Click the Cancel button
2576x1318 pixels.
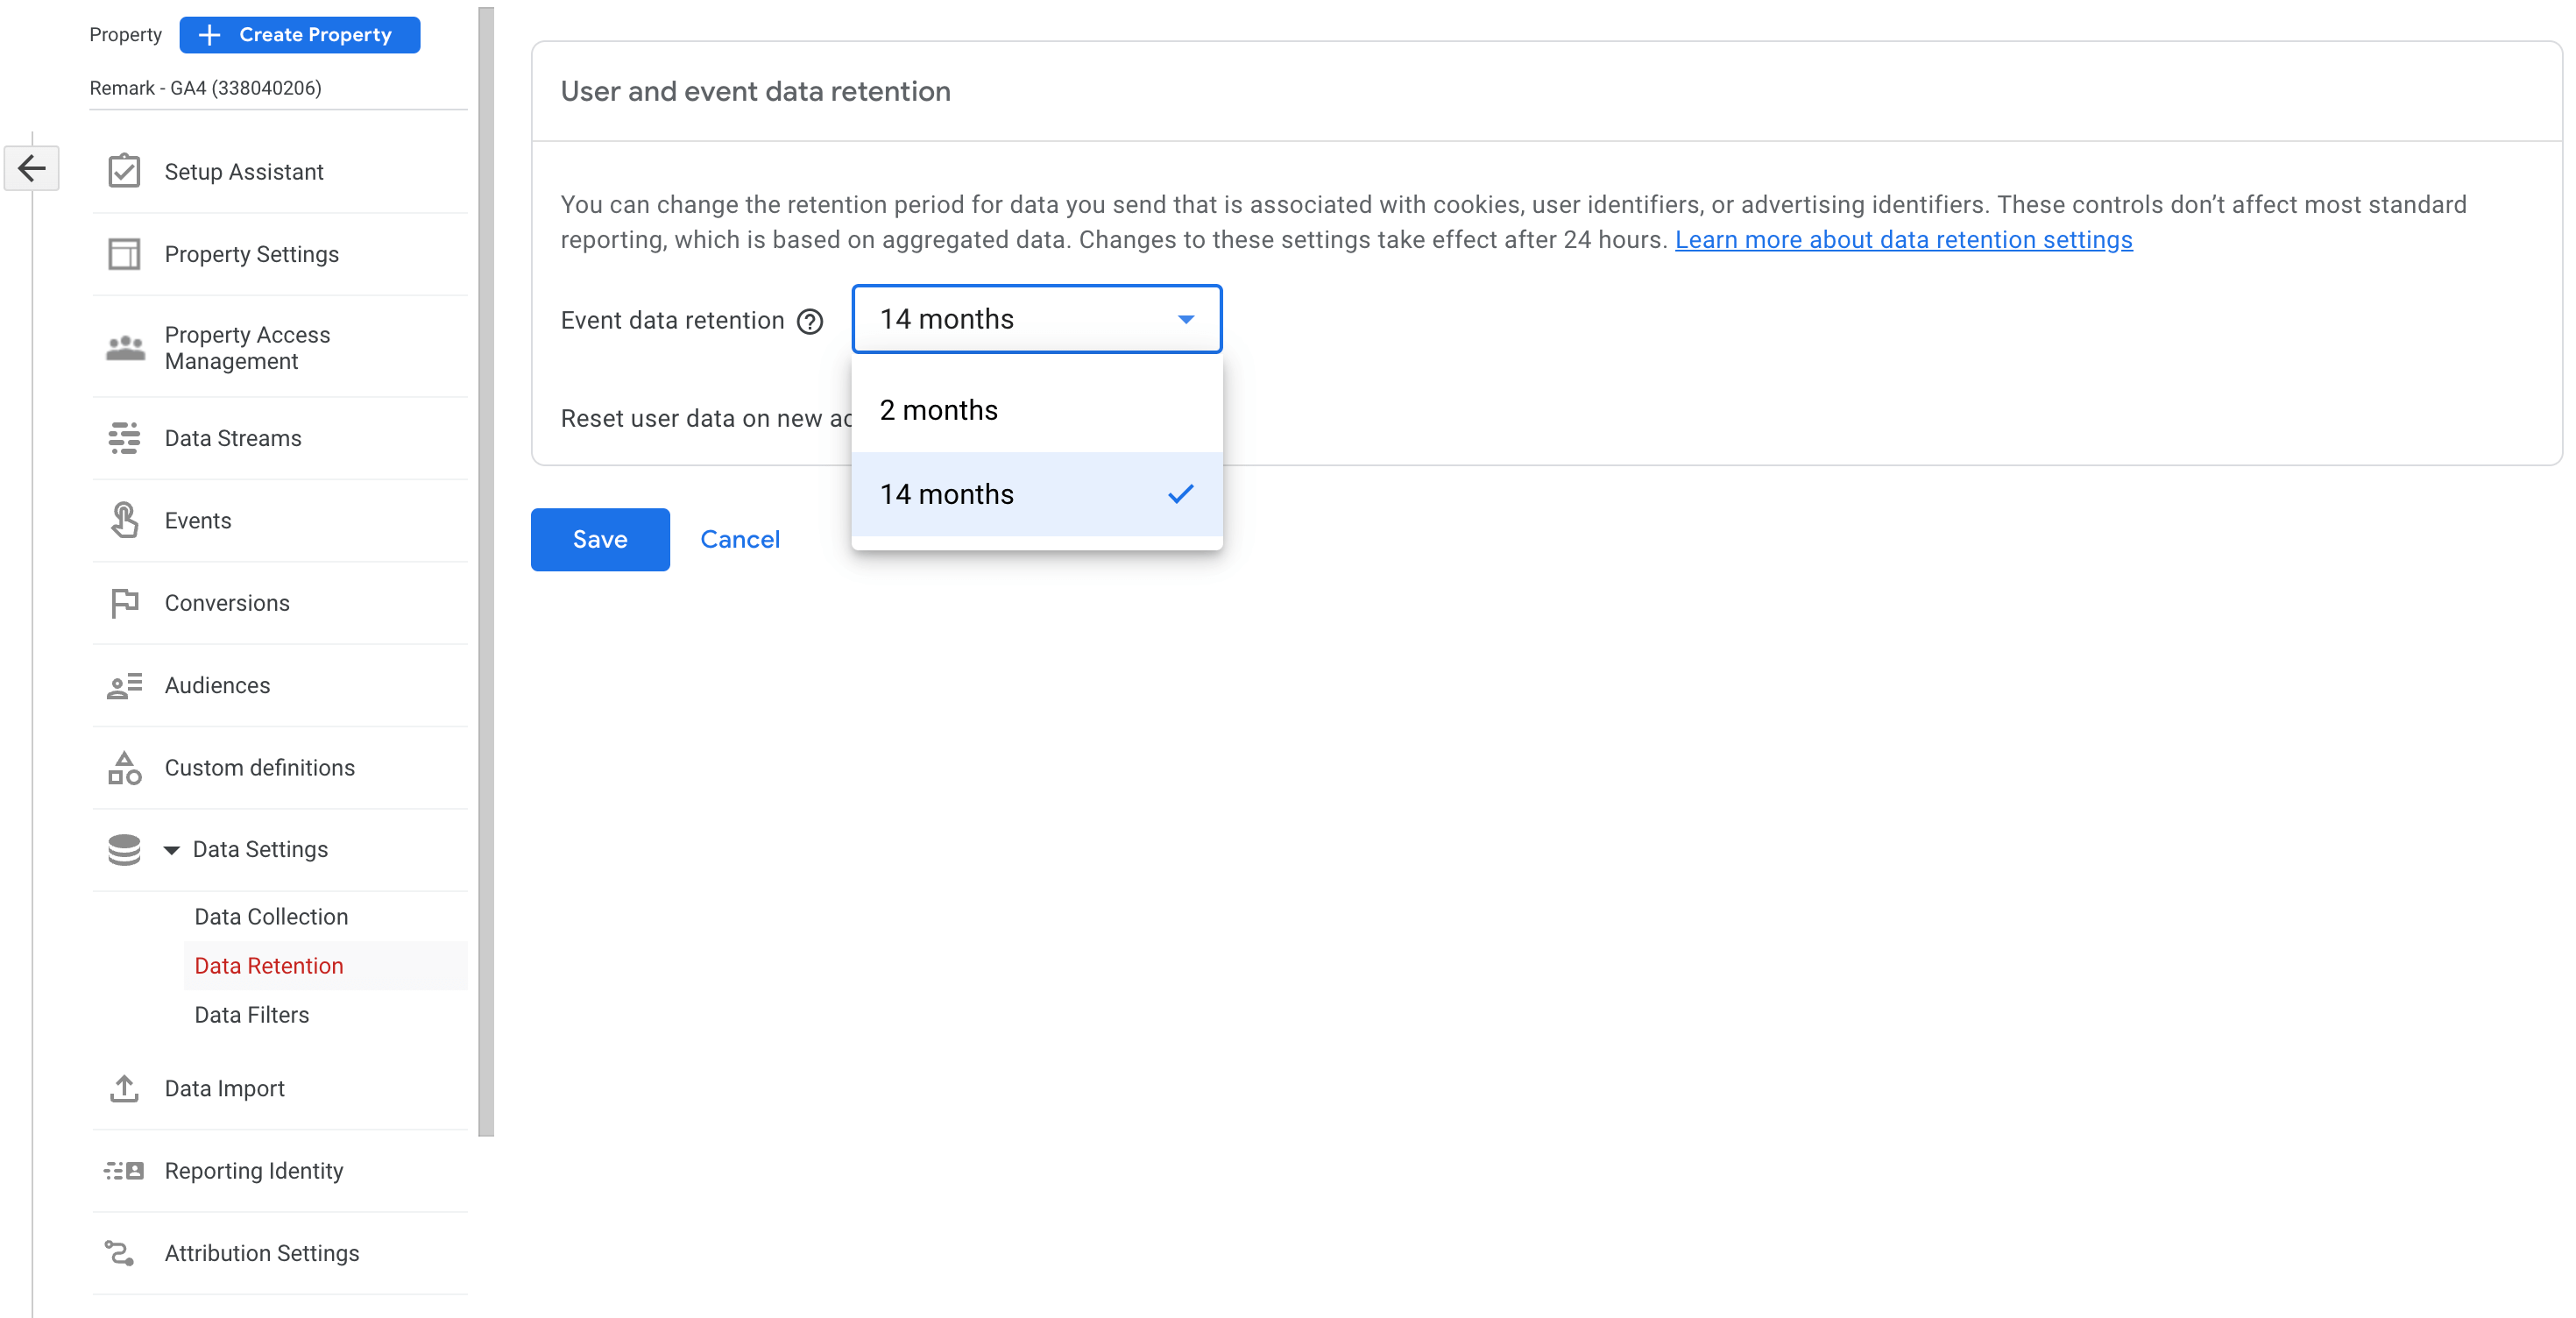[x=741, y=538]
